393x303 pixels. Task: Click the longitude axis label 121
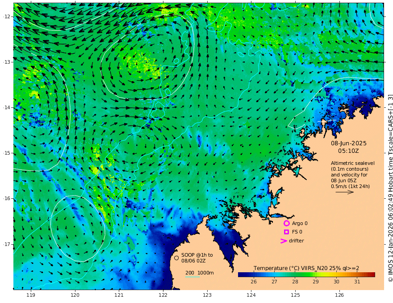(x=119, y=295)
